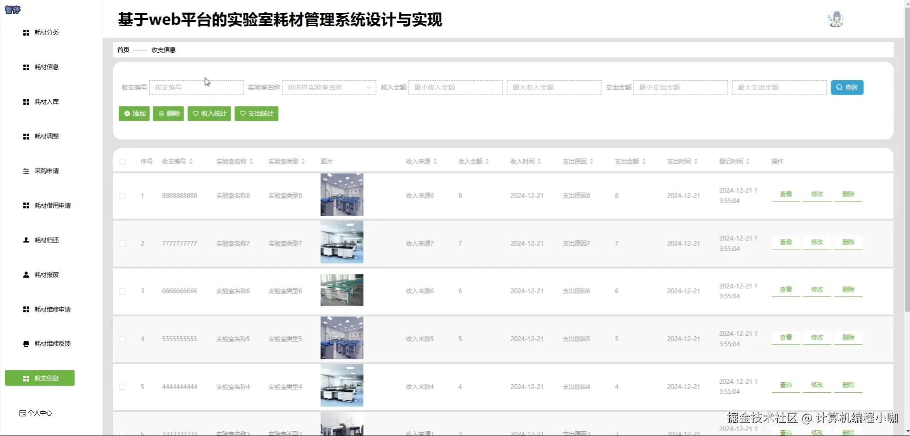Sort by 收入金额 column arrows

tap(487, 161)
